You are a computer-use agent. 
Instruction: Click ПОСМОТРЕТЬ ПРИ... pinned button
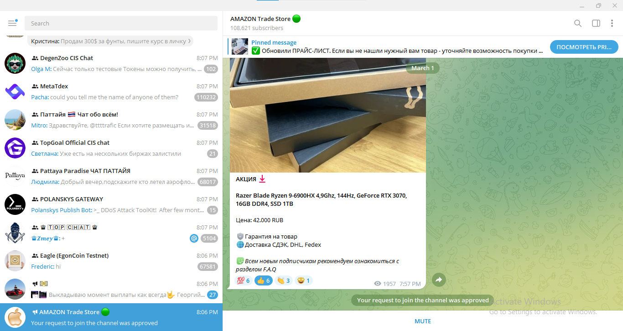pyautogui.click(x=584, y=47)
